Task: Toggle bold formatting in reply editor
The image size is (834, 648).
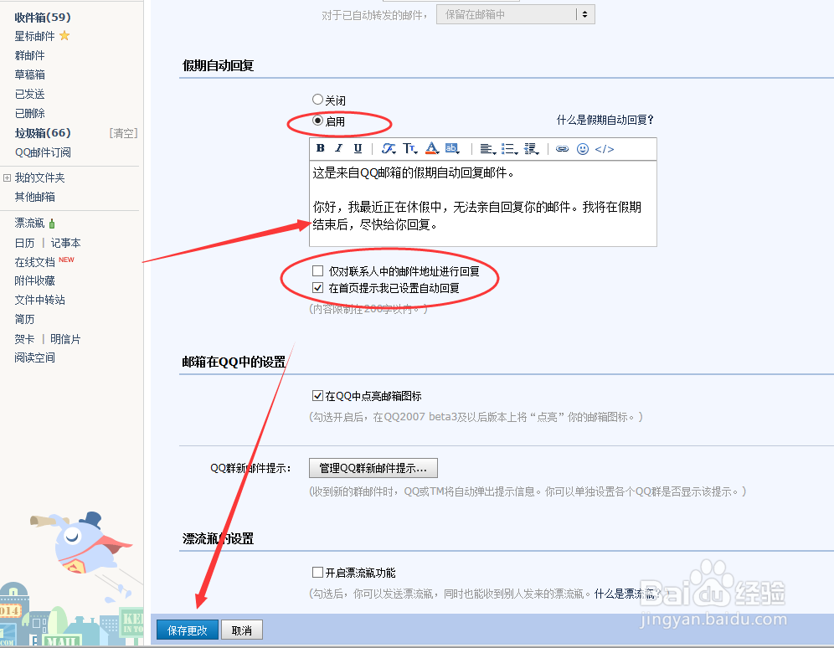Action: tap(320, 148)
